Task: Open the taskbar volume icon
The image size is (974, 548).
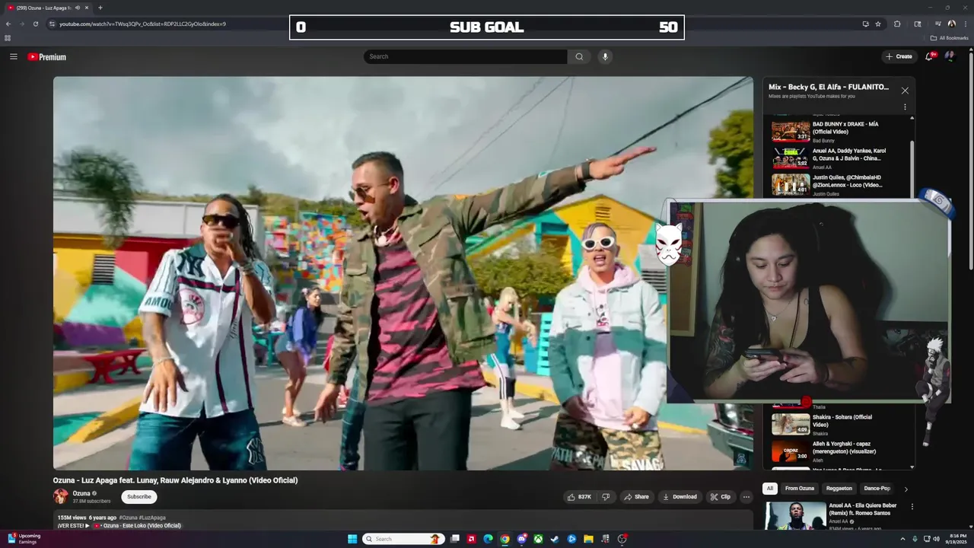Action: [x=936, y=539]
